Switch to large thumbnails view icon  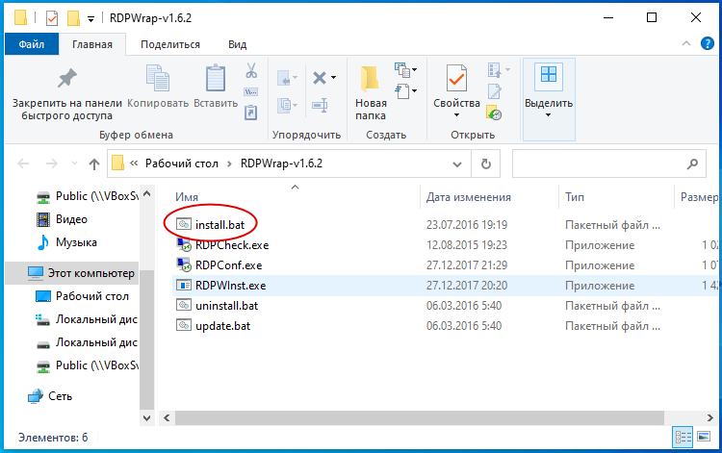[704, 436]
